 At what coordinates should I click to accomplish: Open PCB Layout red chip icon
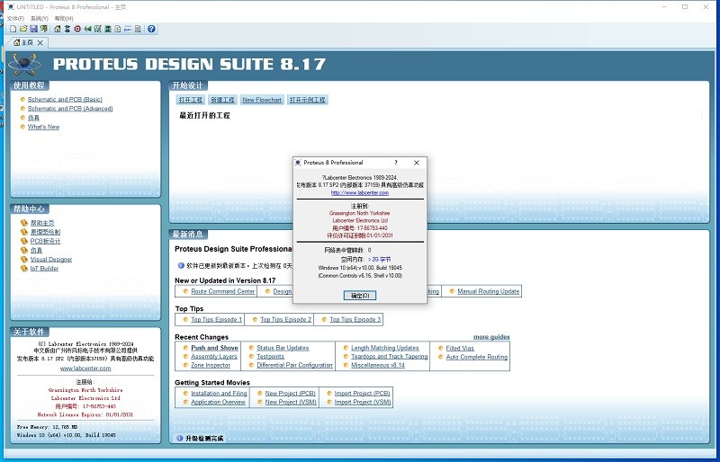[x=77, y=29]
